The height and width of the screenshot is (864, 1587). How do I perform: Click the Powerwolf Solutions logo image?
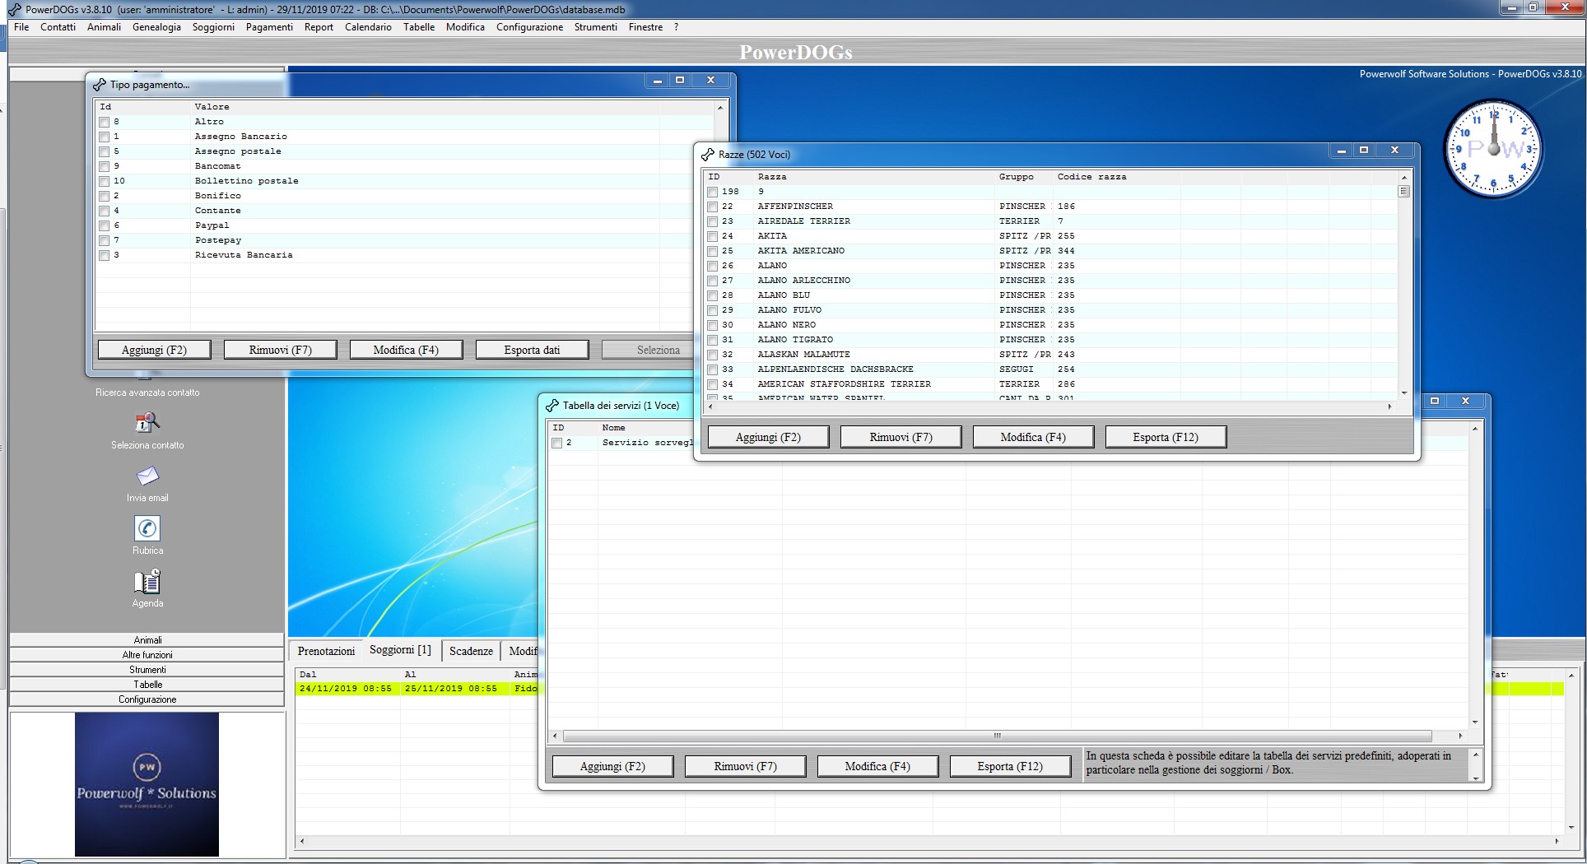point(147,784)
